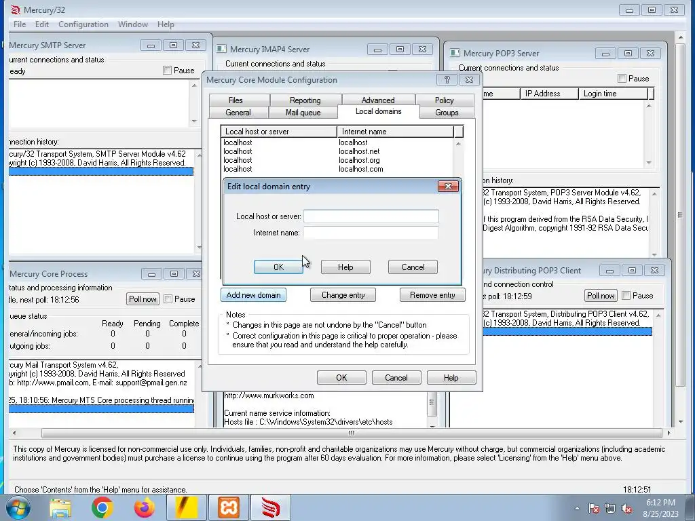Image resolution: width=695 pixels, height=521 pixels.
Task: Open yellow pencil editor taskbar app
Action: pyautogui.click(x=186, y=507)
